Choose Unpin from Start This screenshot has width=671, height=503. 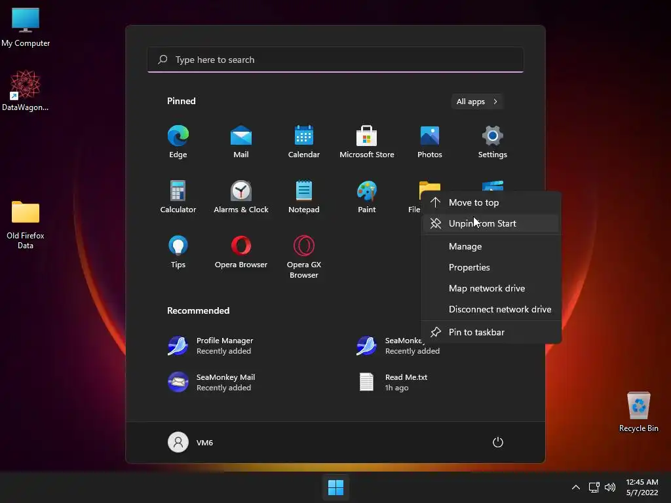[x=491, y=223]
